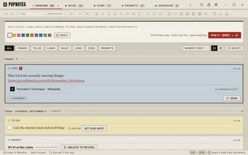Close the RANDOM tab
This screenshot has width=248, height=155.
click(58, 6)
